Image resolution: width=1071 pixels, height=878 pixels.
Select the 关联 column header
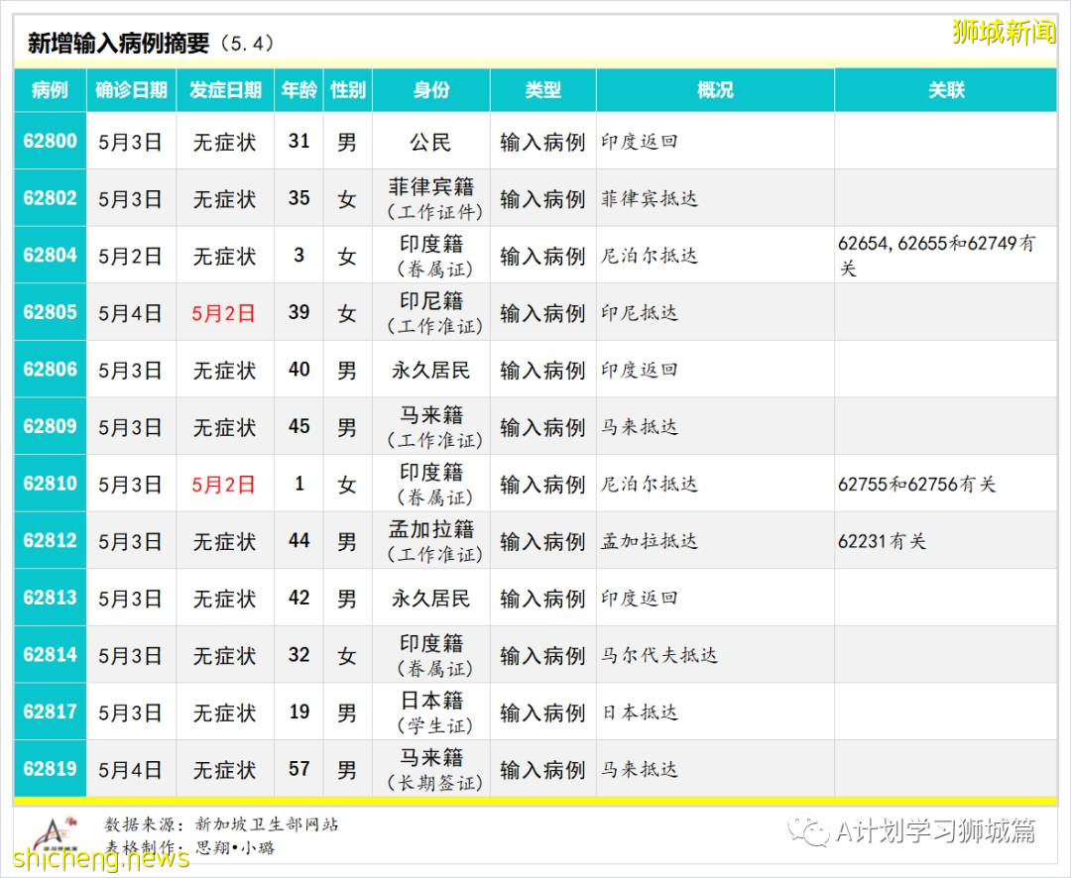[x=945, y=89]
